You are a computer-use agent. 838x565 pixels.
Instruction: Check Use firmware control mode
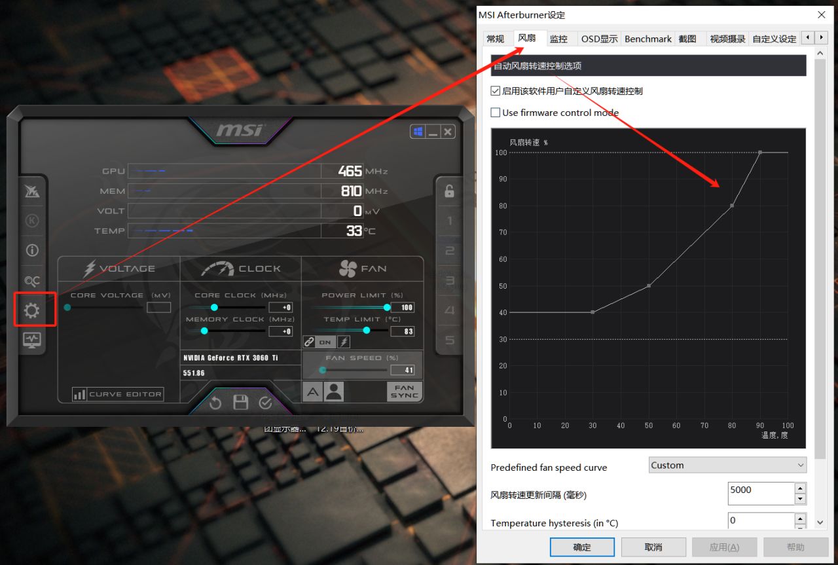(496, 113)
